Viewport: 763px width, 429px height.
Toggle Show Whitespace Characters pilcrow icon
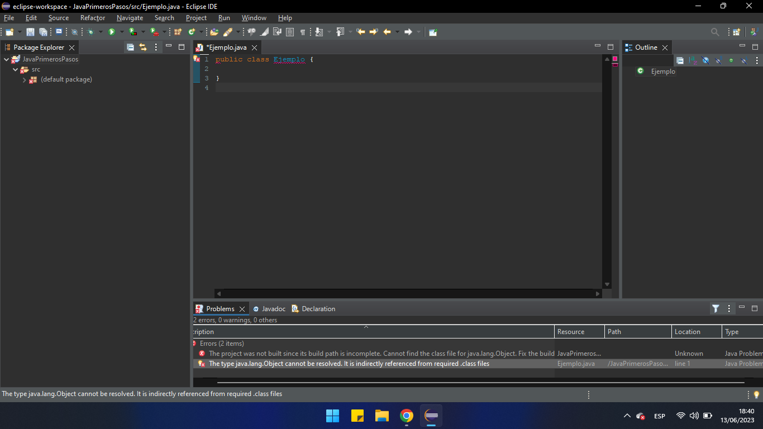tap(303, 32)
